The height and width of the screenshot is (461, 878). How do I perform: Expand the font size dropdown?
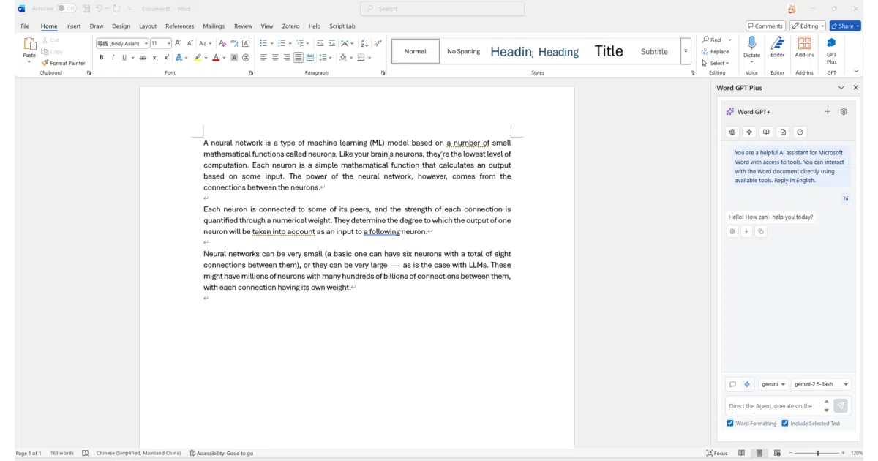click(x=168, y=43)
